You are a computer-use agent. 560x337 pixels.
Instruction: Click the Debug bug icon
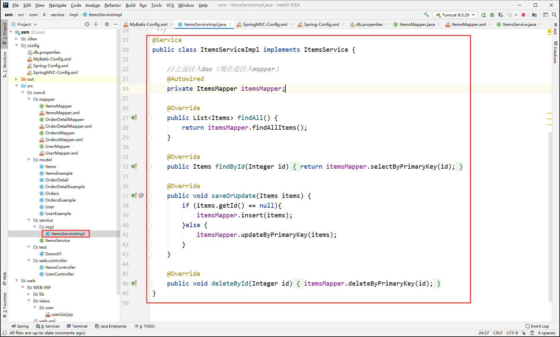492,15
